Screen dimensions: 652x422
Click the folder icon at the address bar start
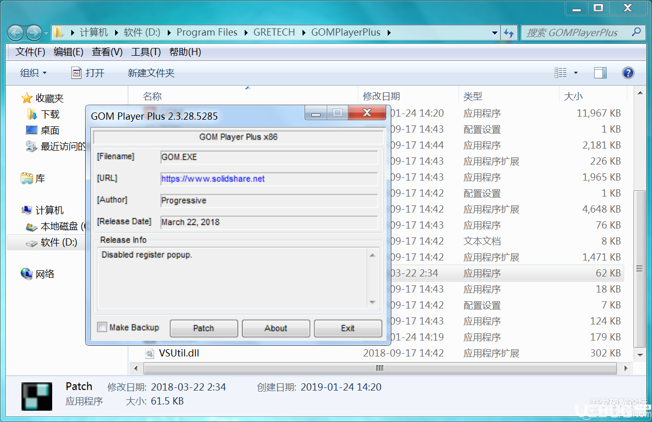[x=59, y=32]
